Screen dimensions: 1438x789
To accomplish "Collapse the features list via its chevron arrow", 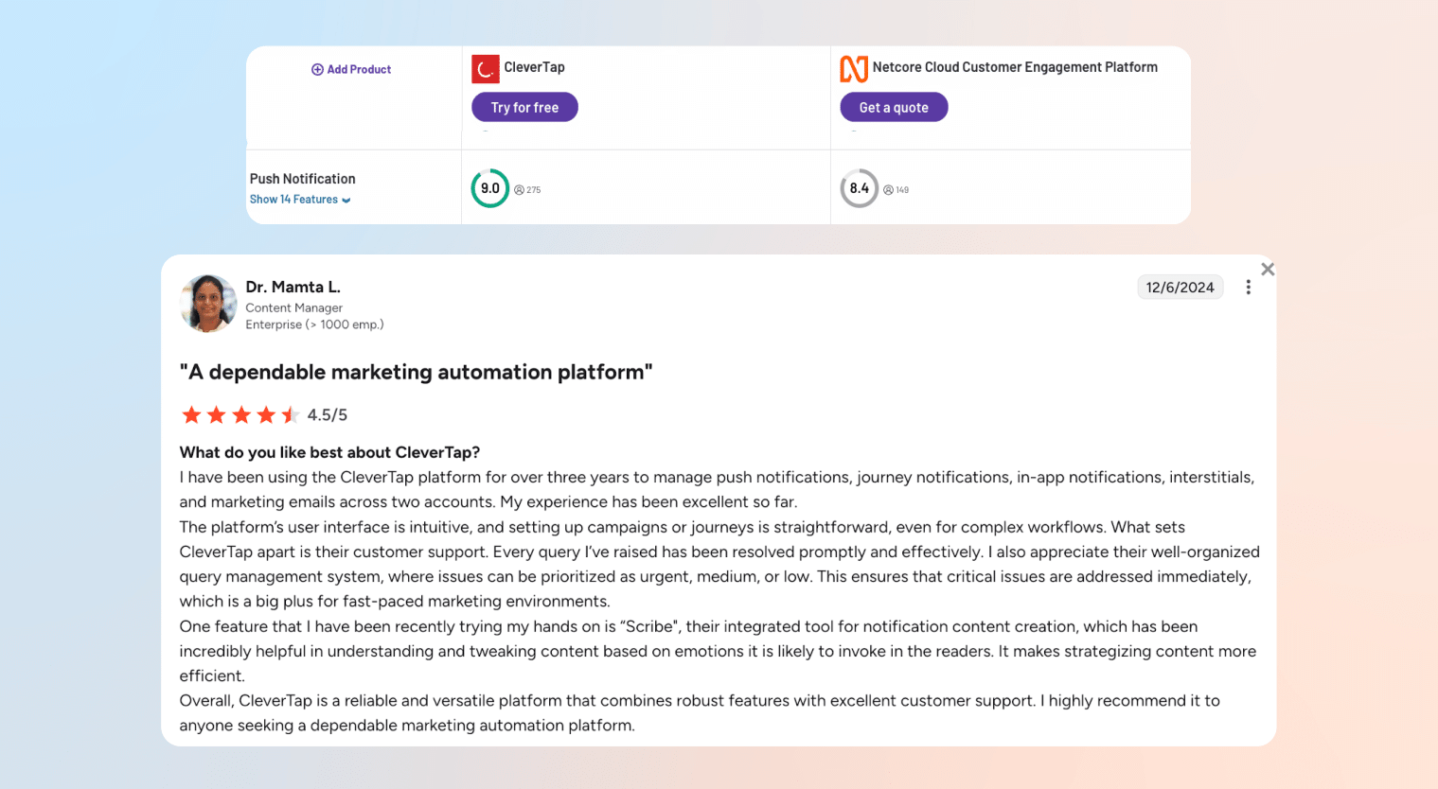I will pos(347,201).
